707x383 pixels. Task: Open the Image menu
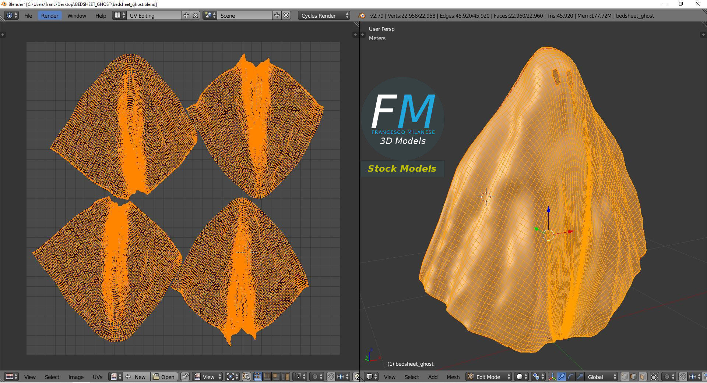coord(76,377)
